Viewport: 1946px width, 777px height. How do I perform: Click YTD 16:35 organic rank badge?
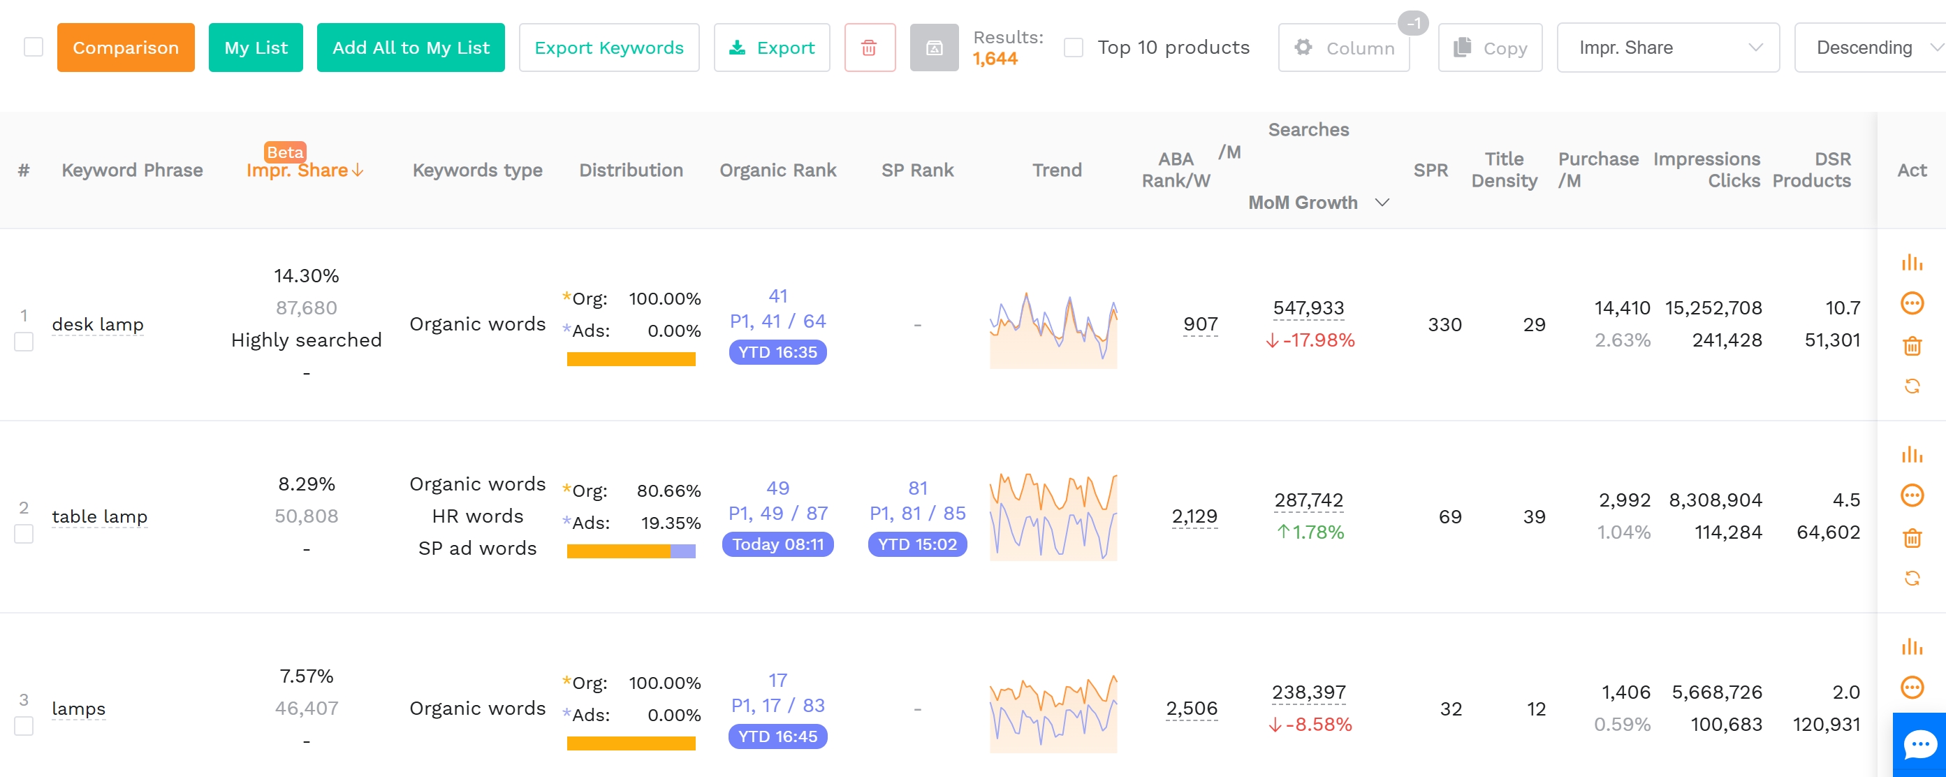click(x=777, y=352)
